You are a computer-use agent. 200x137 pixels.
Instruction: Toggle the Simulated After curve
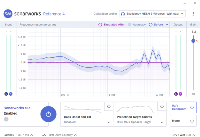(111, 24)
